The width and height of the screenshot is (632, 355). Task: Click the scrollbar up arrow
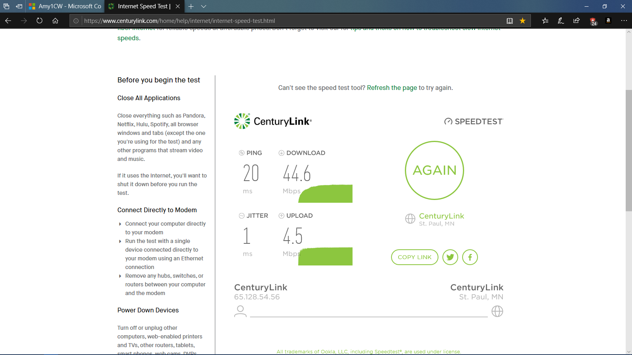[629, 32]
